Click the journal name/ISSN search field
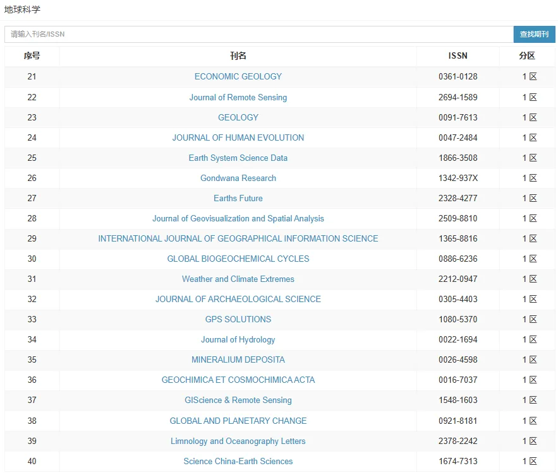Image resolution: width=558 pixels, height=473 pixels. [259, 34]
